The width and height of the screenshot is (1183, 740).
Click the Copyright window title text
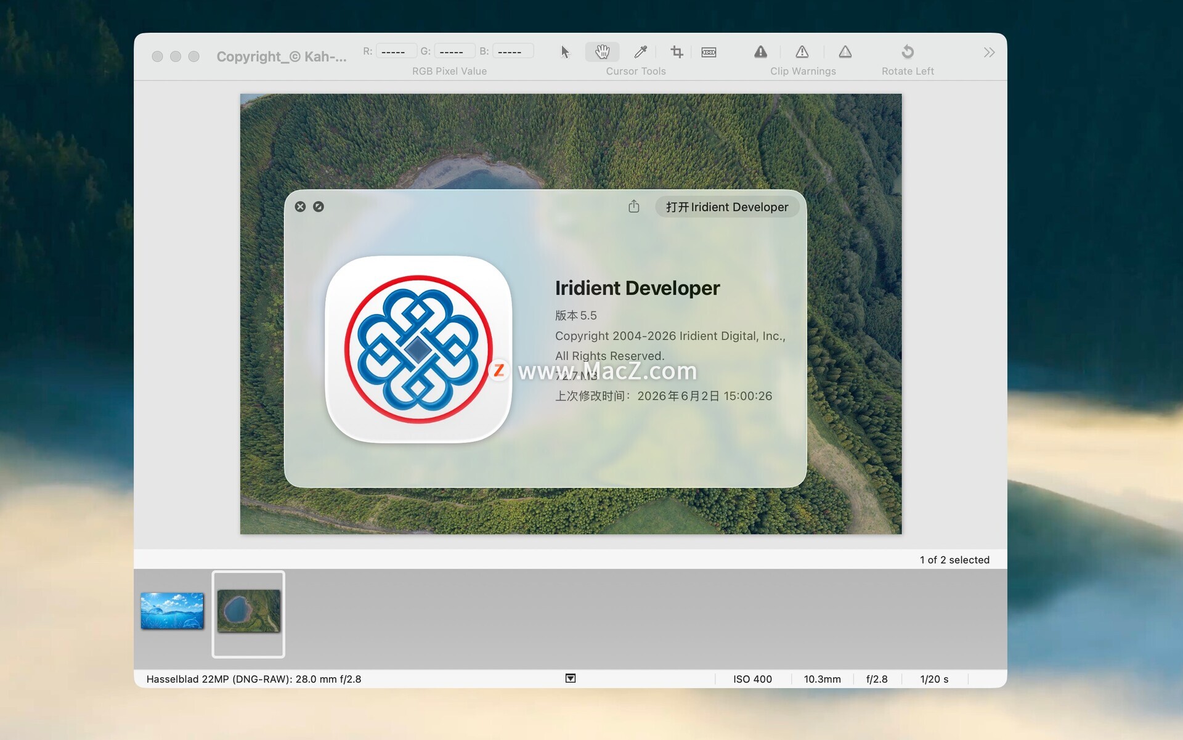(x=282, y=57)
